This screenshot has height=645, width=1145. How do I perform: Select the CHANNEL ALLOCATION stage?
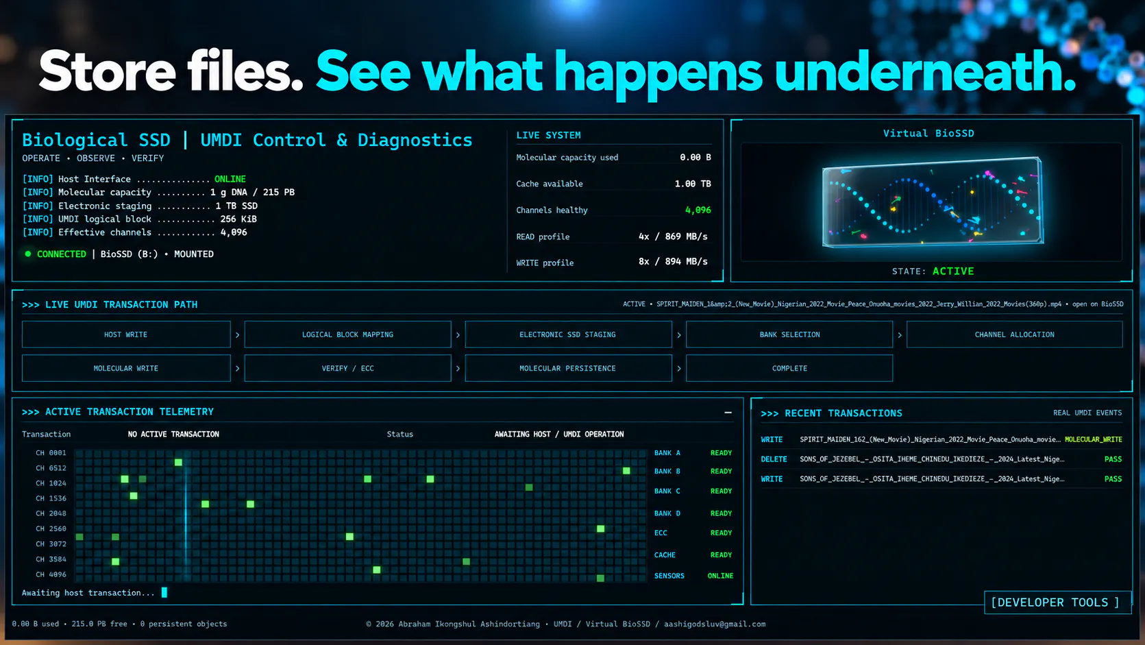pos(1014,334)
